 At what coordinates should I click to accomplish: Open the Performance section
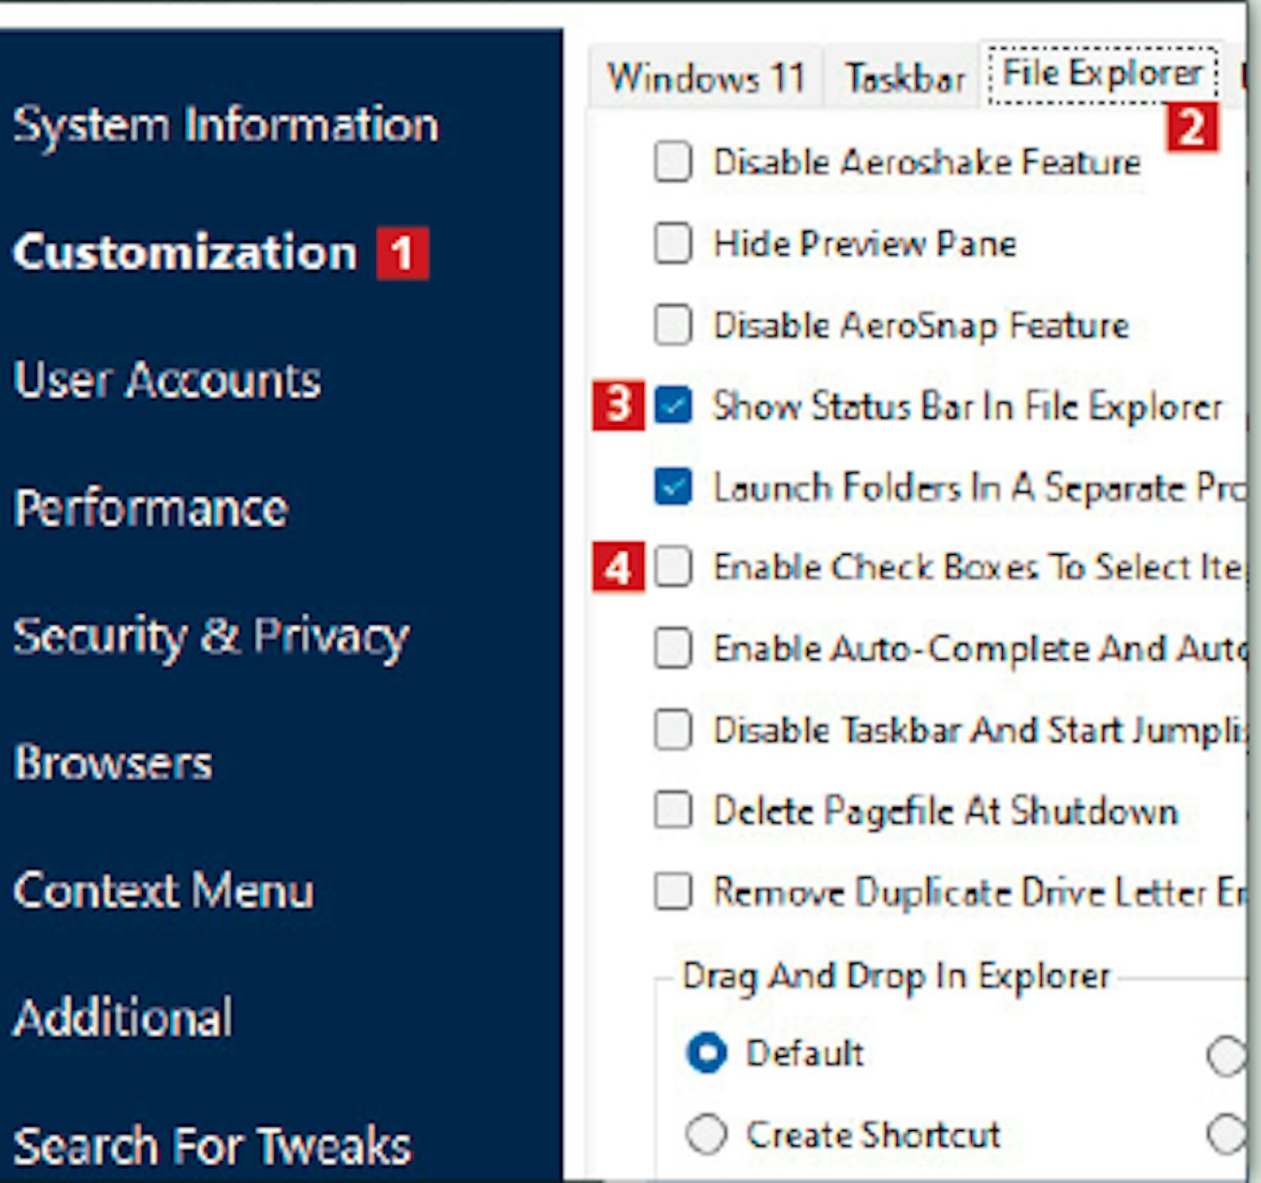[151, 509]
